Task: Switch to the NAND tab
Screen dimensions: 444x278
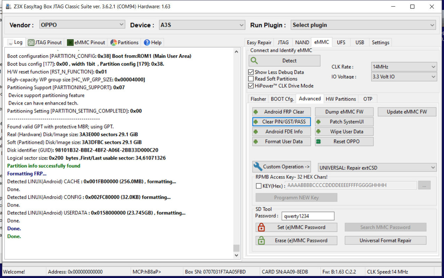Action: (302, 42)
